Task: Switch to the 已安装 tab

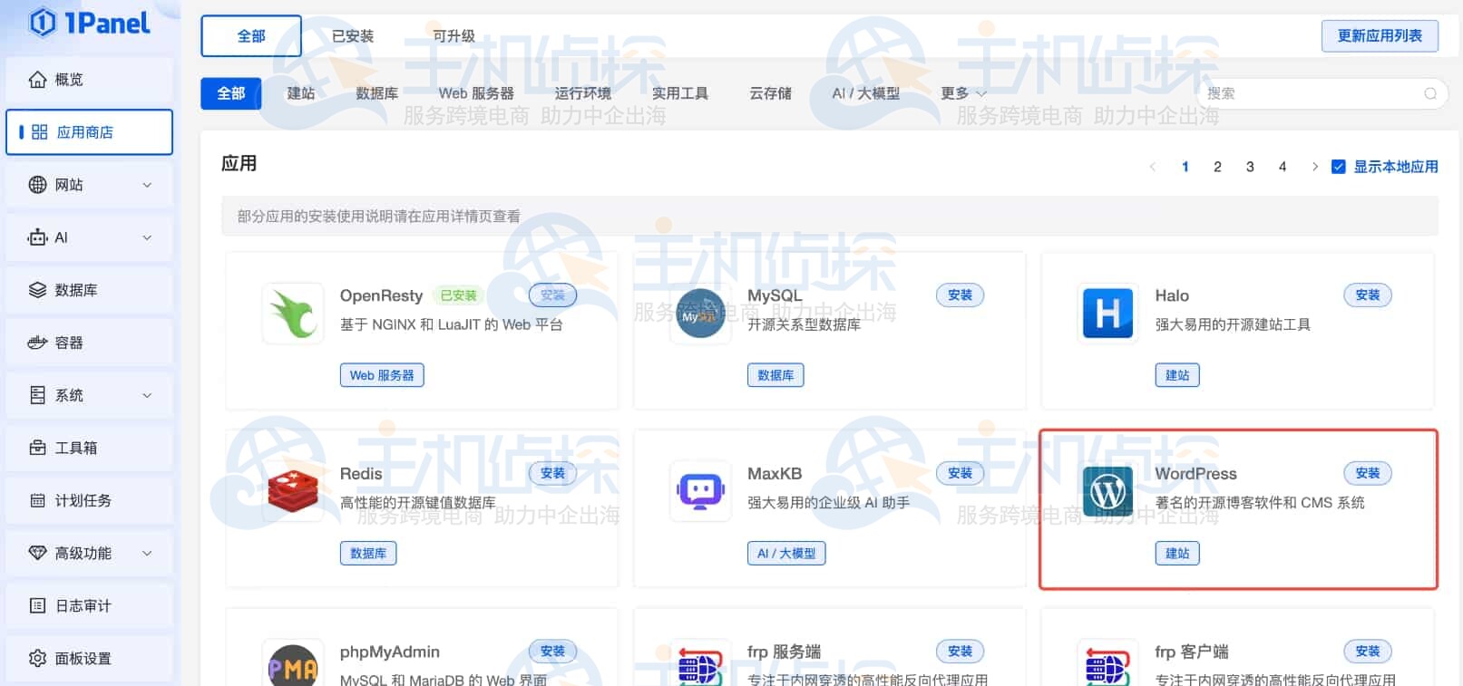Action: (353, 36)
